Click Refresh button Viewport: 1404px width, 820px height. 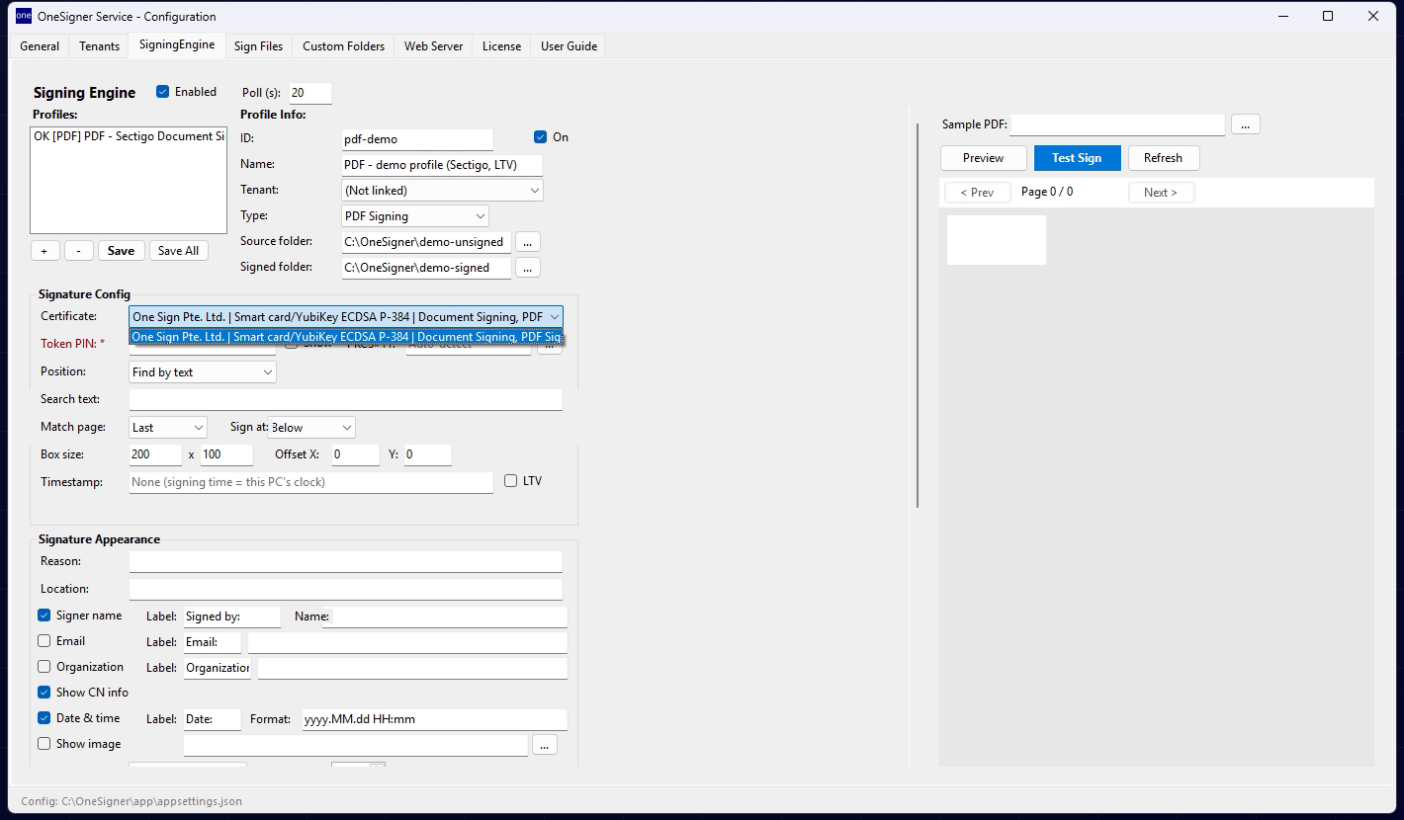tap(1163, 158)
